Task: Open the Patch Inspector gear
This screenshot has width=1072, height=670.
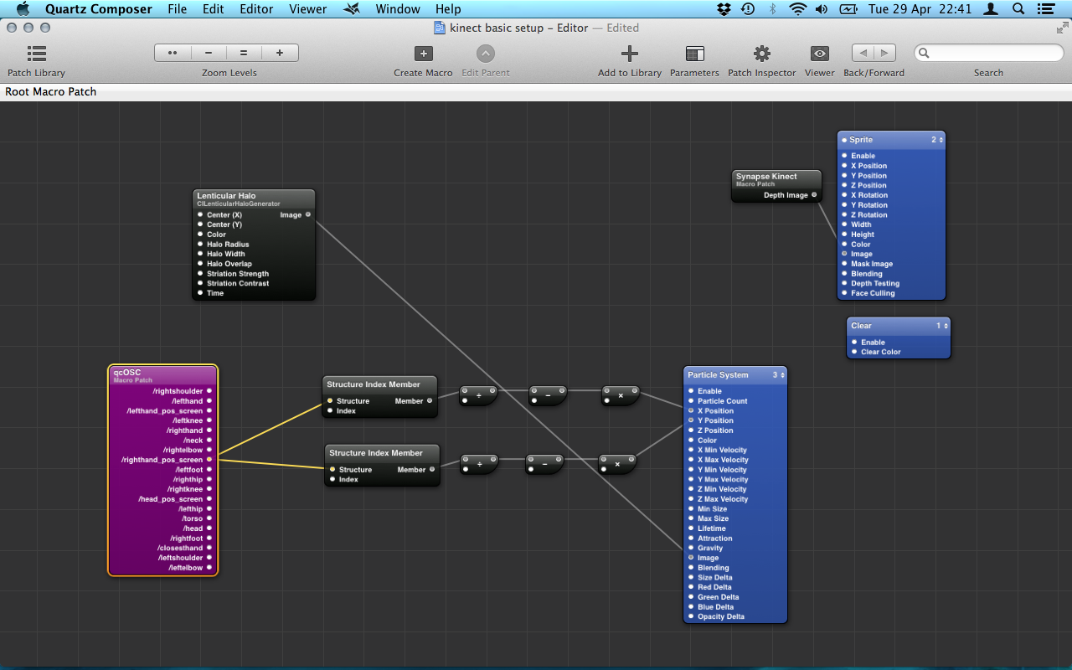Action: click(761, 54)
